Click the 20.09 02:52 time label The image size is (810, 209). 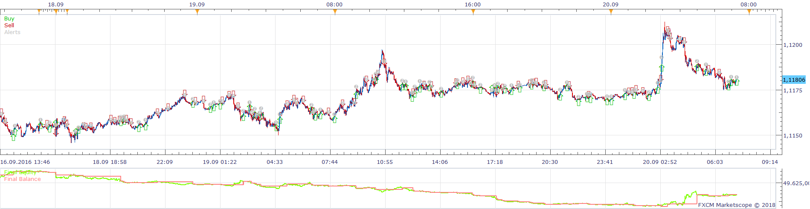coord(660,162)
